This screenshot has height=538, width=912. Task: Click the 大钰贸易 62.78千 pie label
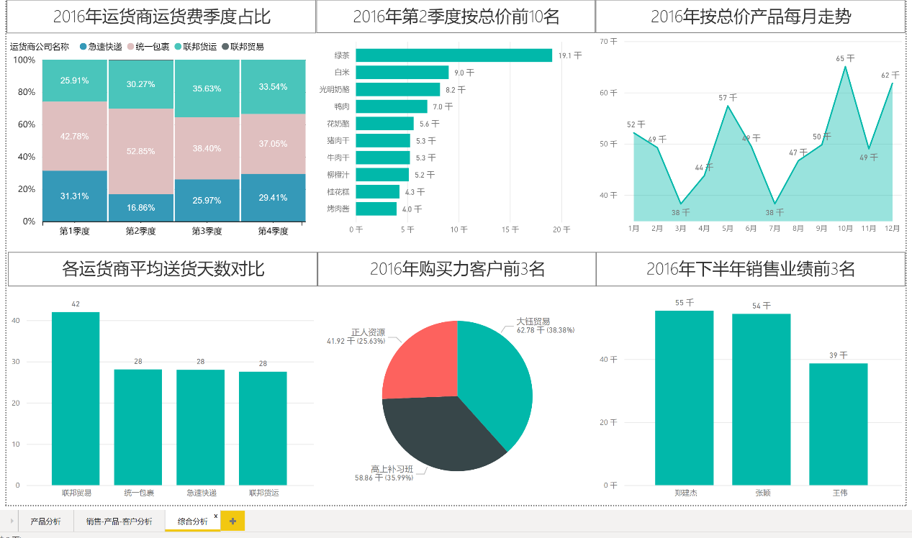pos(546,326)
